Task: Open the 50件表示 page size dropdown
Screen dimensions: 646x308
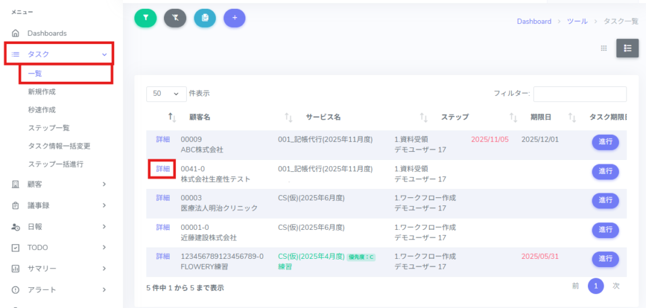Action: point(167,93)
